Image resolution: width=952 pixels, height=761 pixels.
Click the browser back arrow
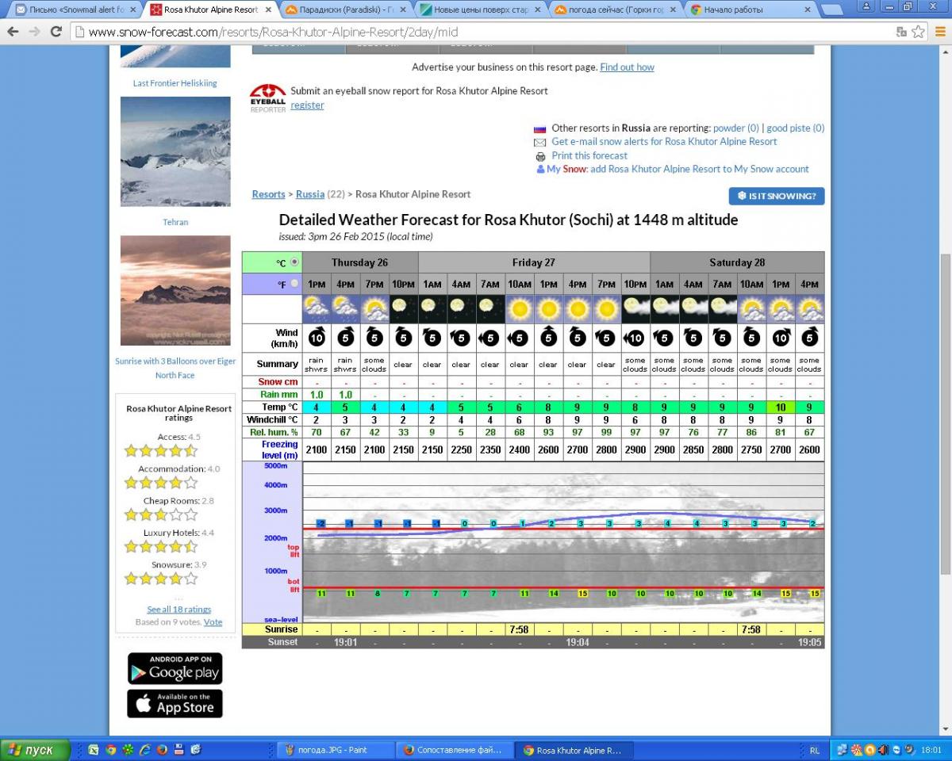13,32
